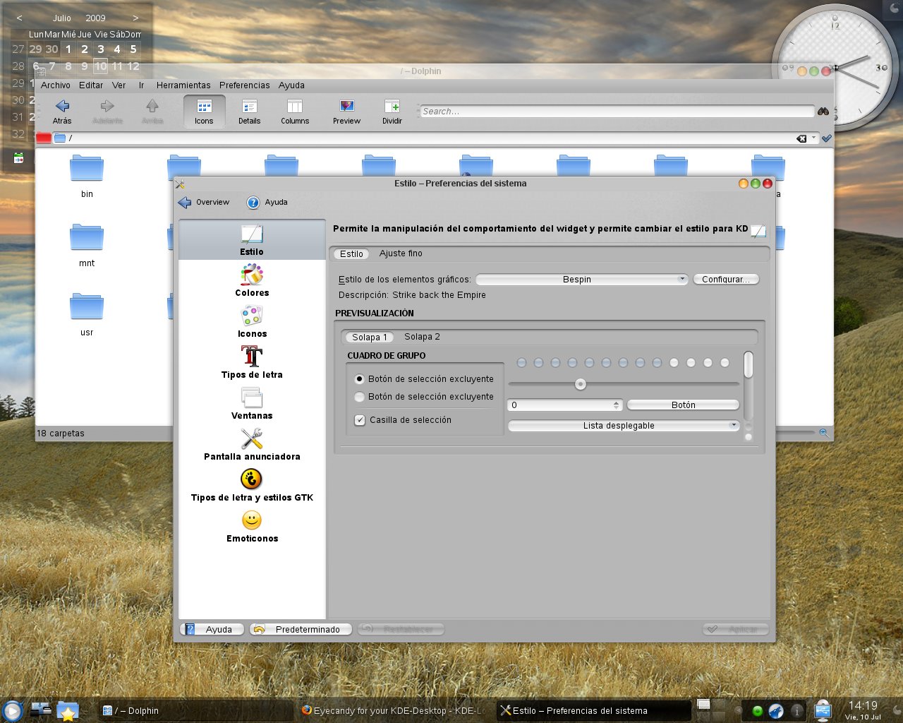Switch to Ajuste fino tab
This screenshot has width=903, height=723.
[401, 253]
